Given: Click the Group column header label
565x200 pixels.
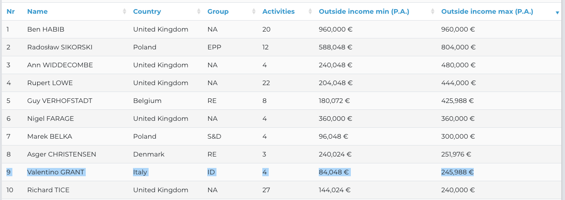Looking at the screenshot, I should coord(218,11).
